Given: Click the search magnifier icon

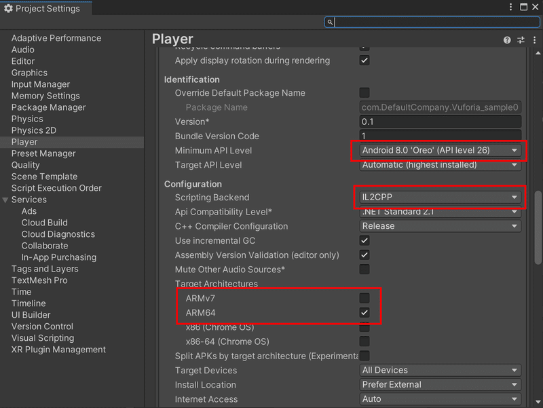Looking at the screenshot, I should pos(330,22).
